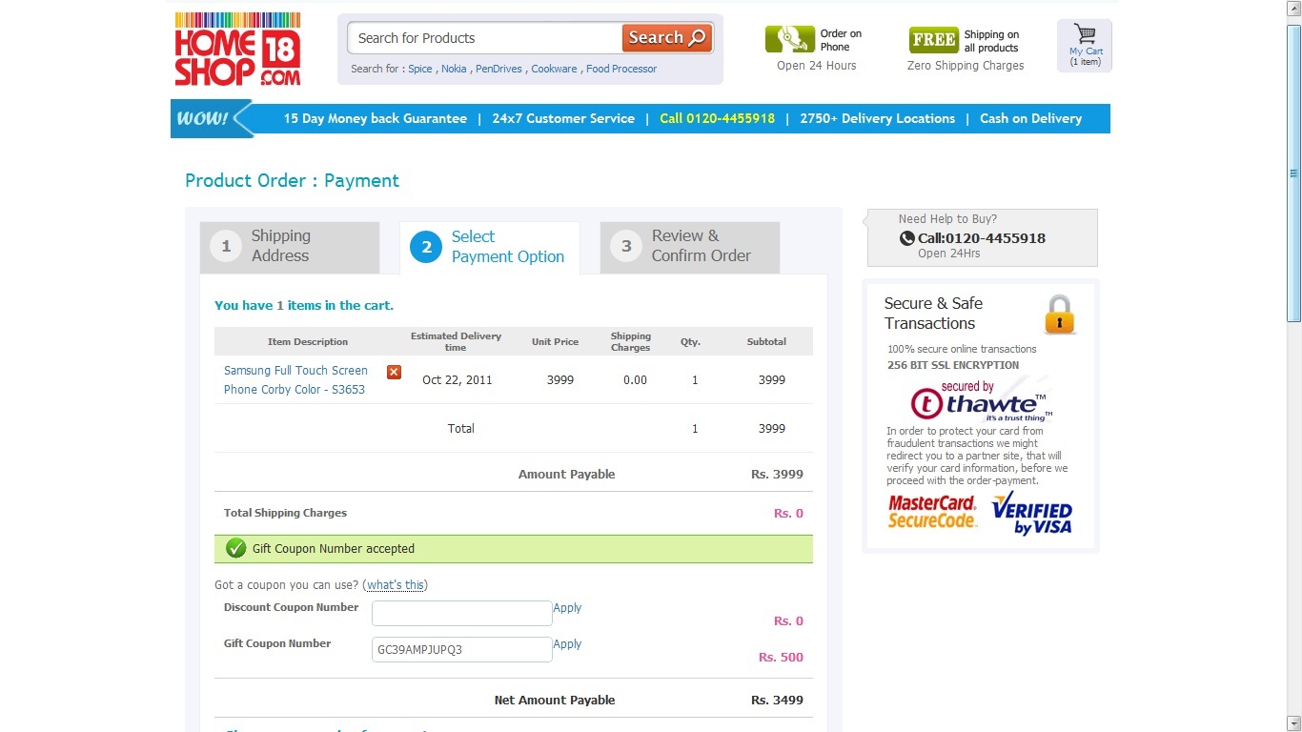The image size is (1302, 732).
Task: Open the what's this coupon help link
Action: pos(396,585)
